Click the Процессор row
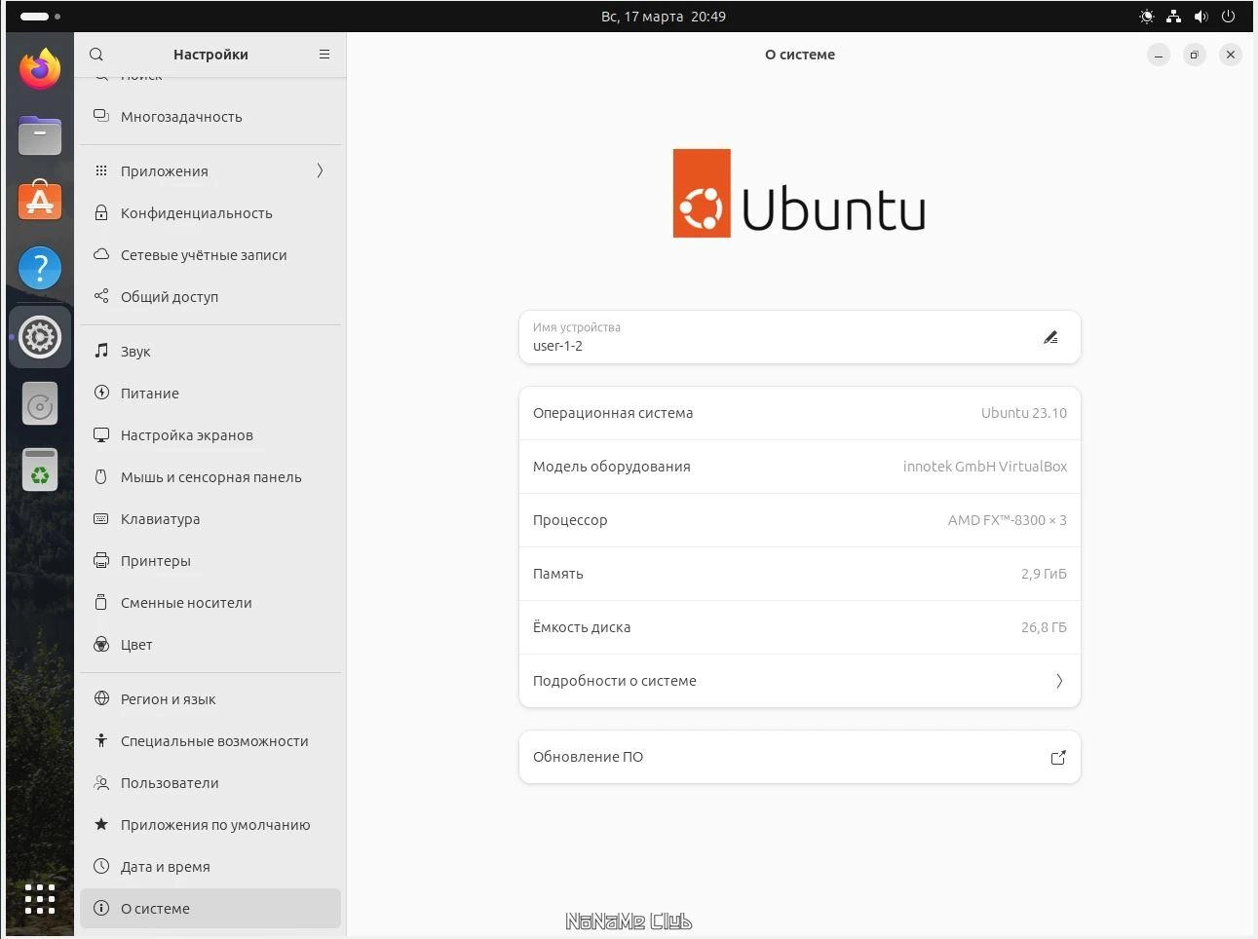This screenshot has width=1258, height=939. [x=800, y=520]
